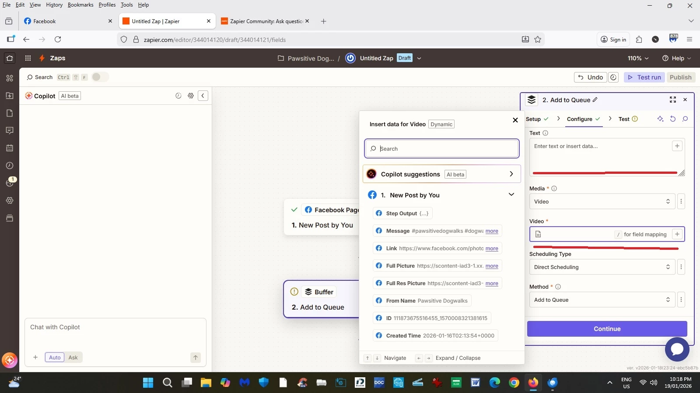
Task: Open File Explorer from taskbar
Action: (x=206, y=383)
